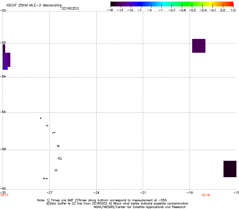Click the -27 longitude axis label
The image size is (239, 209).
(x=49, y=193)
